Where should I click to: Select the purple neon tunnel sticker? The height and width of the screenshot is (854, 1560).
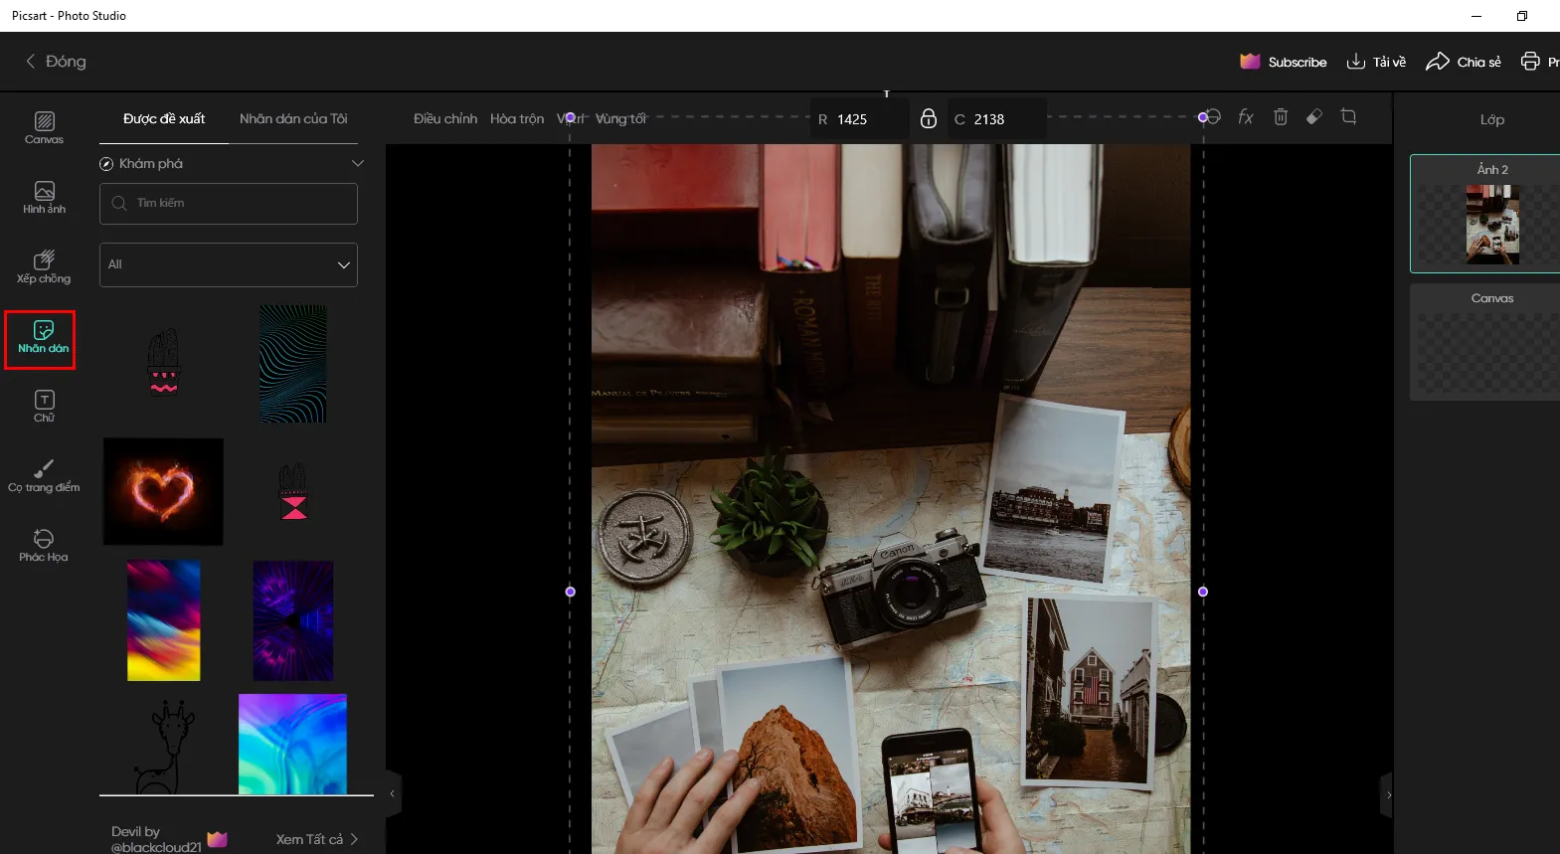pyautogui.click(x=292, y=620)
